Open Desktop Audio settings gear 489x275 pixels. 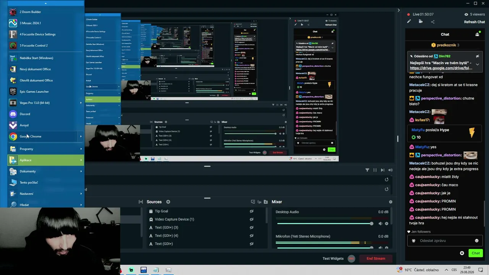pos(387,223)
